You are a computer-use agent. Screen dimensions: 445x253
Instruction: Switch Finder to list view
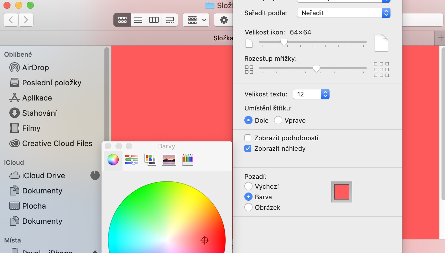point(138,20)
